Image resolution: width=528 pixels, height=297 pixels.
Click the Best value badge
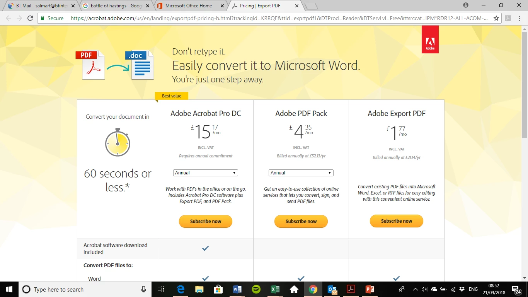click(172, 96)
